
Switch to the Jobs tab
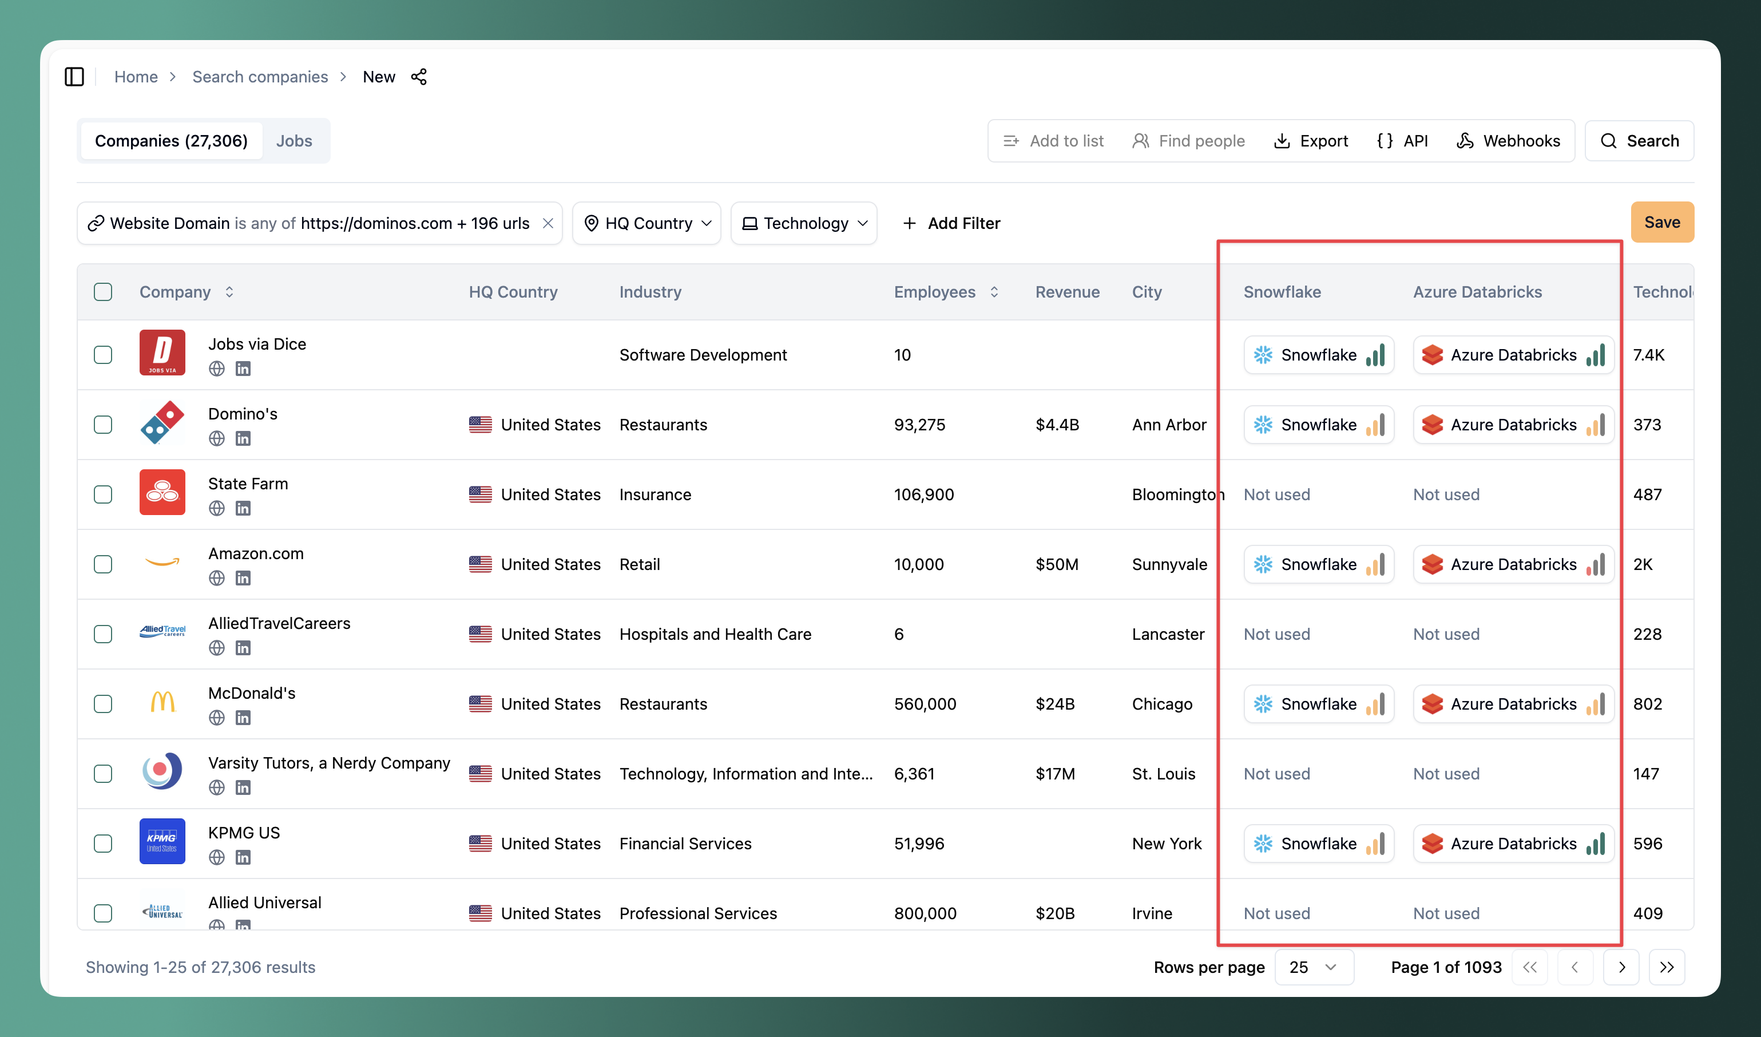coord(293,141)
